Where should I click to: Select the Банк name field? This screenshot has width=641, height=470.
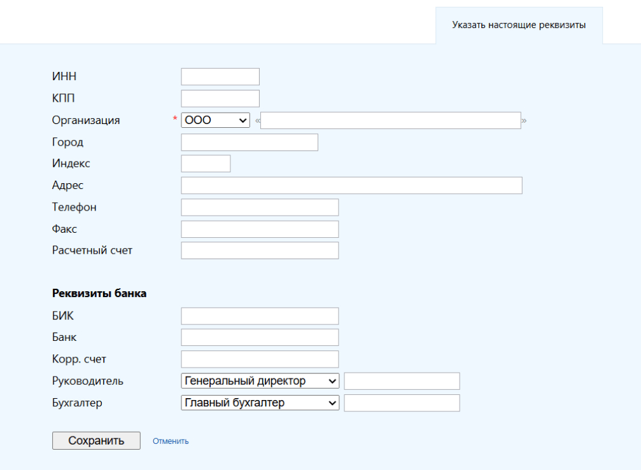coord(260,337)
